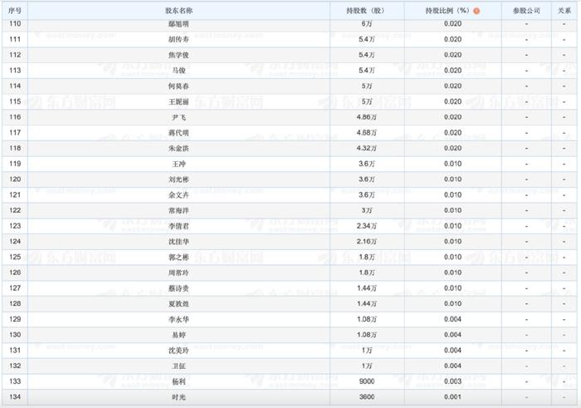Viewport: 581px width, 408px height.
Task: Open shareholder 蒋代明 entry
Action: point(178,132)
